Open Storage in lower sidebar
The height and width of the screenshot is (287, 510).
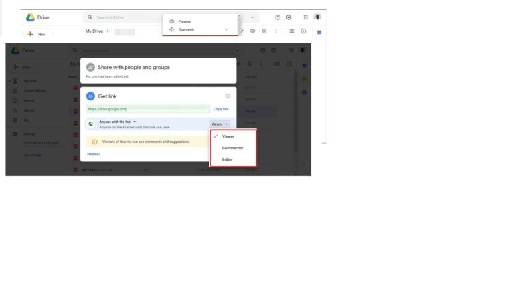point(29,134)
